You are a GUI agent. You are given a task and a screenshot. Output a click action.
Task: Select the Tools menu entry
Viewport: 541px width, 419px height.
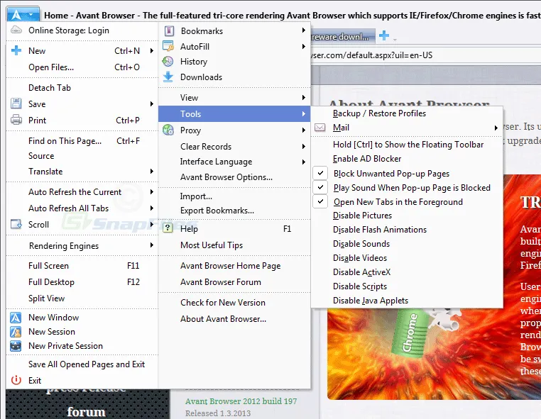click(x=234, y=113)
